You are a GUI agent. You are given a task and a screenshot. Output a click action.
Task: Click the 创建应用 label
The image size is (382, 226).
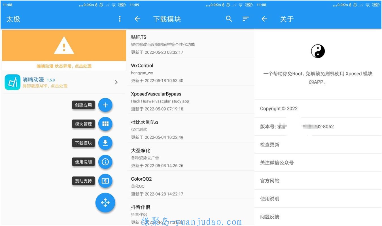click(83, 105)
